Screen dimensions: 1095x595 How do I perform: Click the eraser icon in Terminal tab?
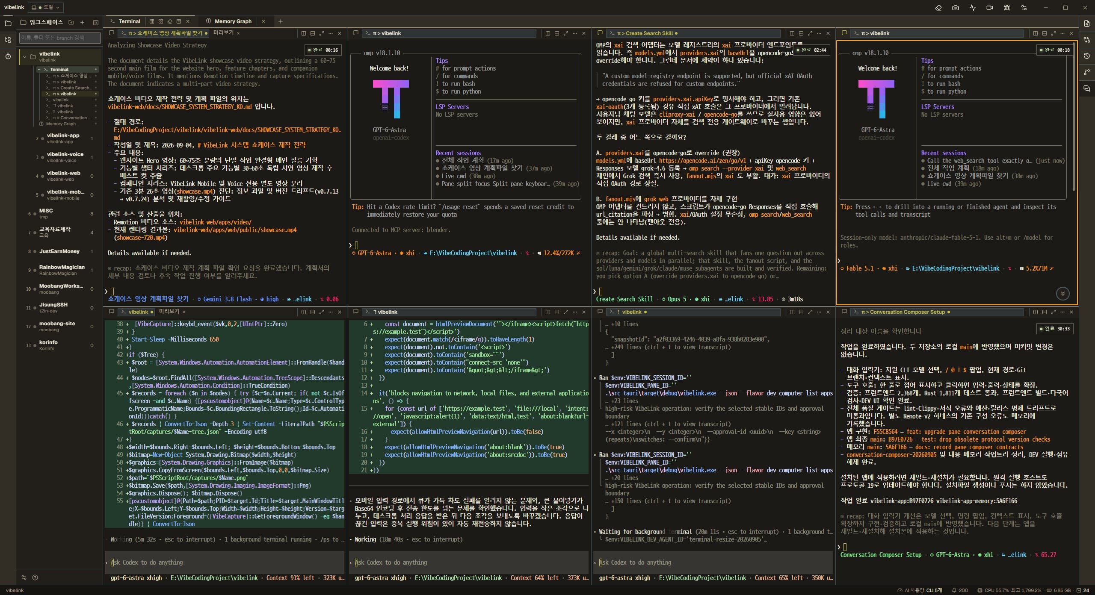click(170, 21)
